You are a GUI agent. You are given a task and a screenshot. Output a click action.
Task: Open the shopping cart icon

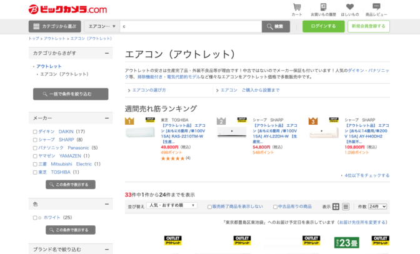[x=297, y=7]
